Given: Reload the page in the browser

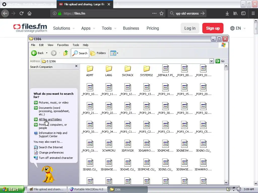Looking at the screenshot, I should (x=21, y=13).
